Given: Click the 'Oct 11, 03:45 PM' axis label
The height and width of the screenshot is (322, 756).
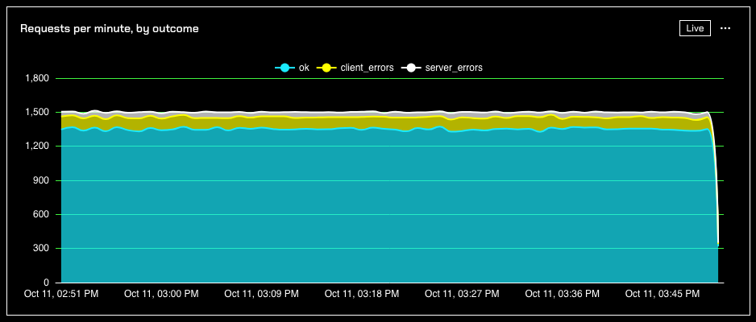Looking at the screenshot, I should point(663,293).
